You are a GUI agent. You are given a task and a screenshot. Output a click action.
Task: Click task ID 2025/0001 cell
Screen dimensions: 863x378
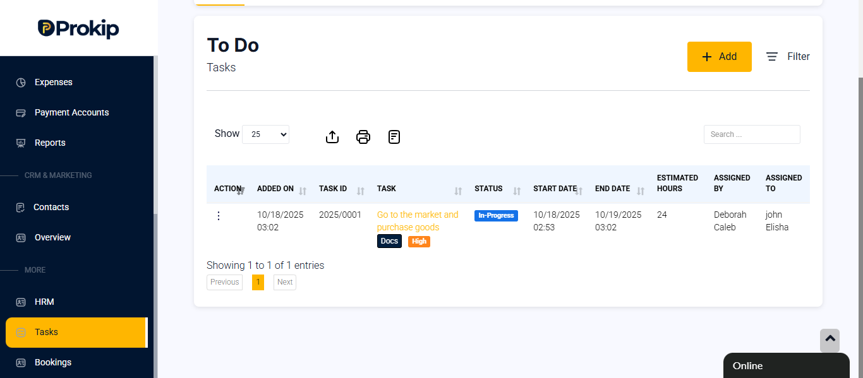click(341, 215)
